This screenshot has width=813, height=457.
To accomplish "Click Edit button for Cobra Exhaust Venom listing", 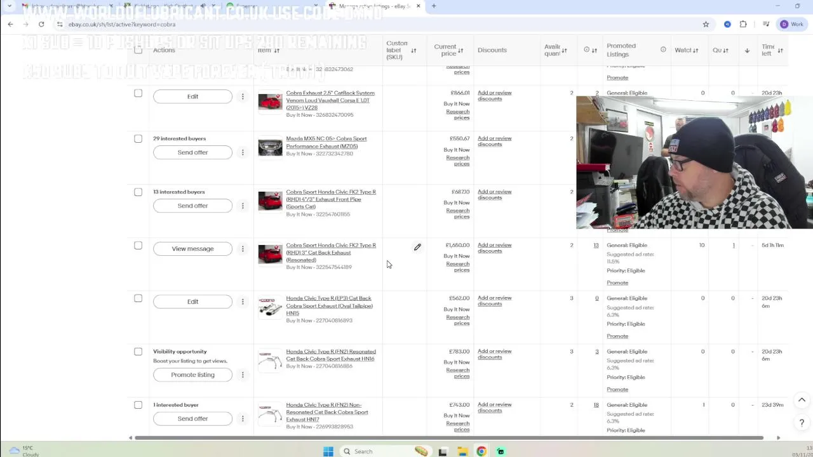I will click(x=192, y=96).
